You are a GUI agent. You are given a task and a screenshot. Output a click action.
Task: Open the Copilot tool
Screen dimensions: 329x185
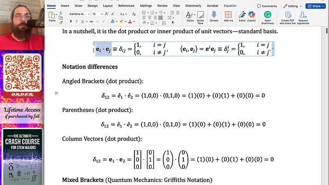(251, 15)
